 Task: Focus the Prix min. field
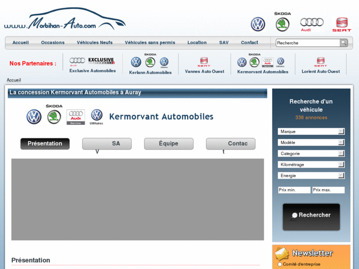click(x=294, y=190)
